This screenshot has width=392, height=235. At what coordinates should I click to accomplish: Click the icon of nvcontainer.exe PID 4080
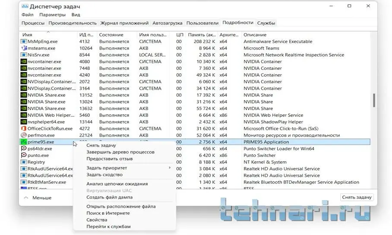(23, 61)
